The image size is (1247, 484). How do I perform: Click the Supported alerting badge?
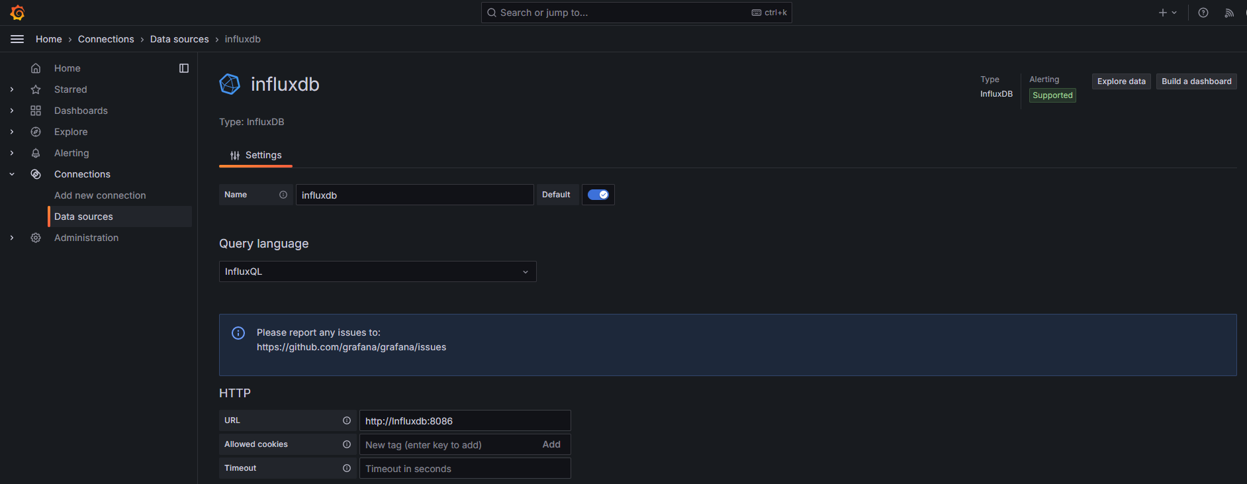(x=1052, y=95)
